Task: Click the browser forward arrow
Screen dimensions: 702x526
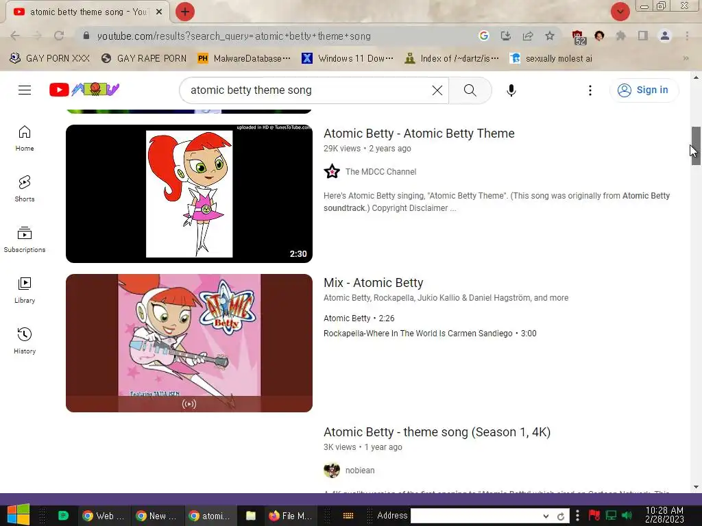Action: pyautogui.click(x=37, y=36)
